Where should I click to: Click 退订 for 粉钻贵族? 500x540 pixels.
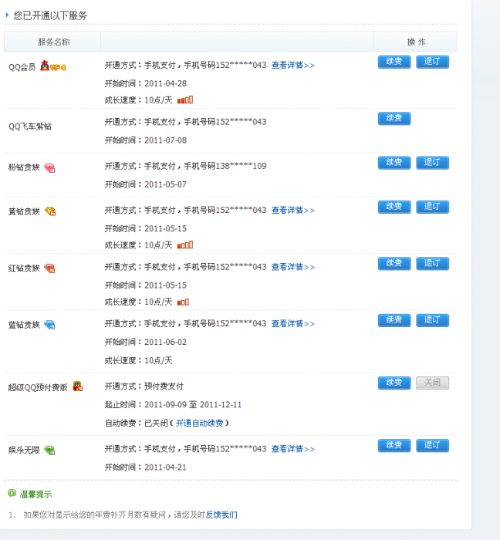pos(433,163)
